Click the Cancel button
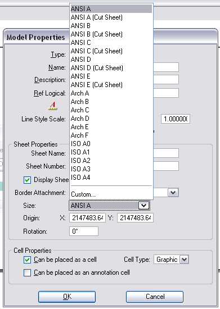 [155, 297]
